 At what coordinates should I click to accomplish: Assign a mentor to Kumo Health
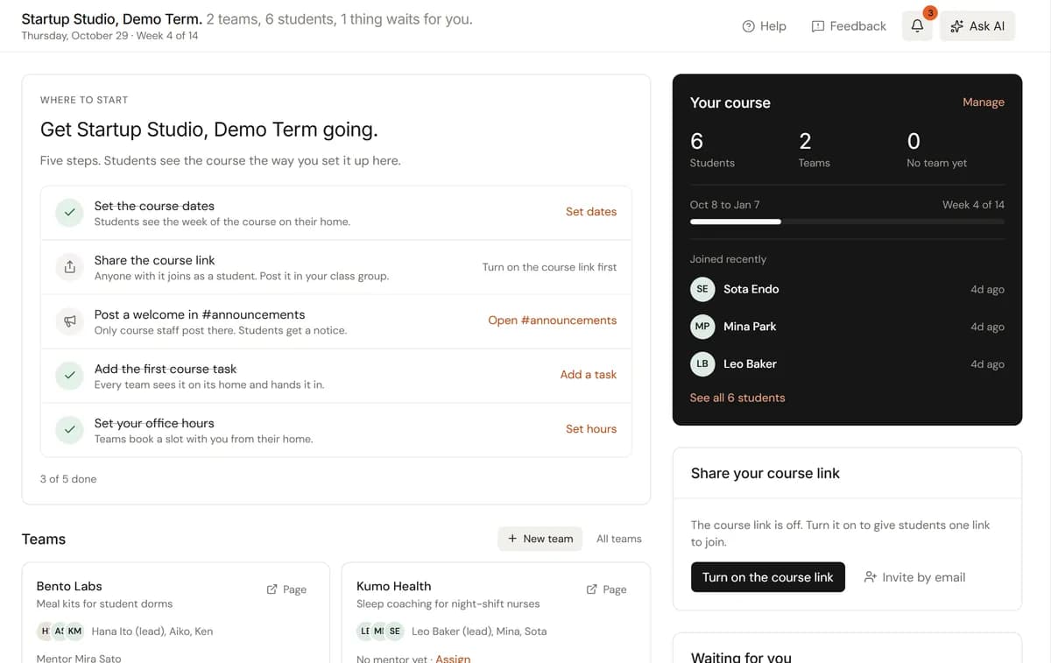tap(453, 659)
